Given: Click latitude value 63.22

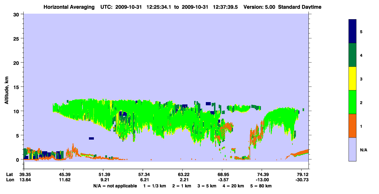Looking at the screenshot, I should pos(182,175).
